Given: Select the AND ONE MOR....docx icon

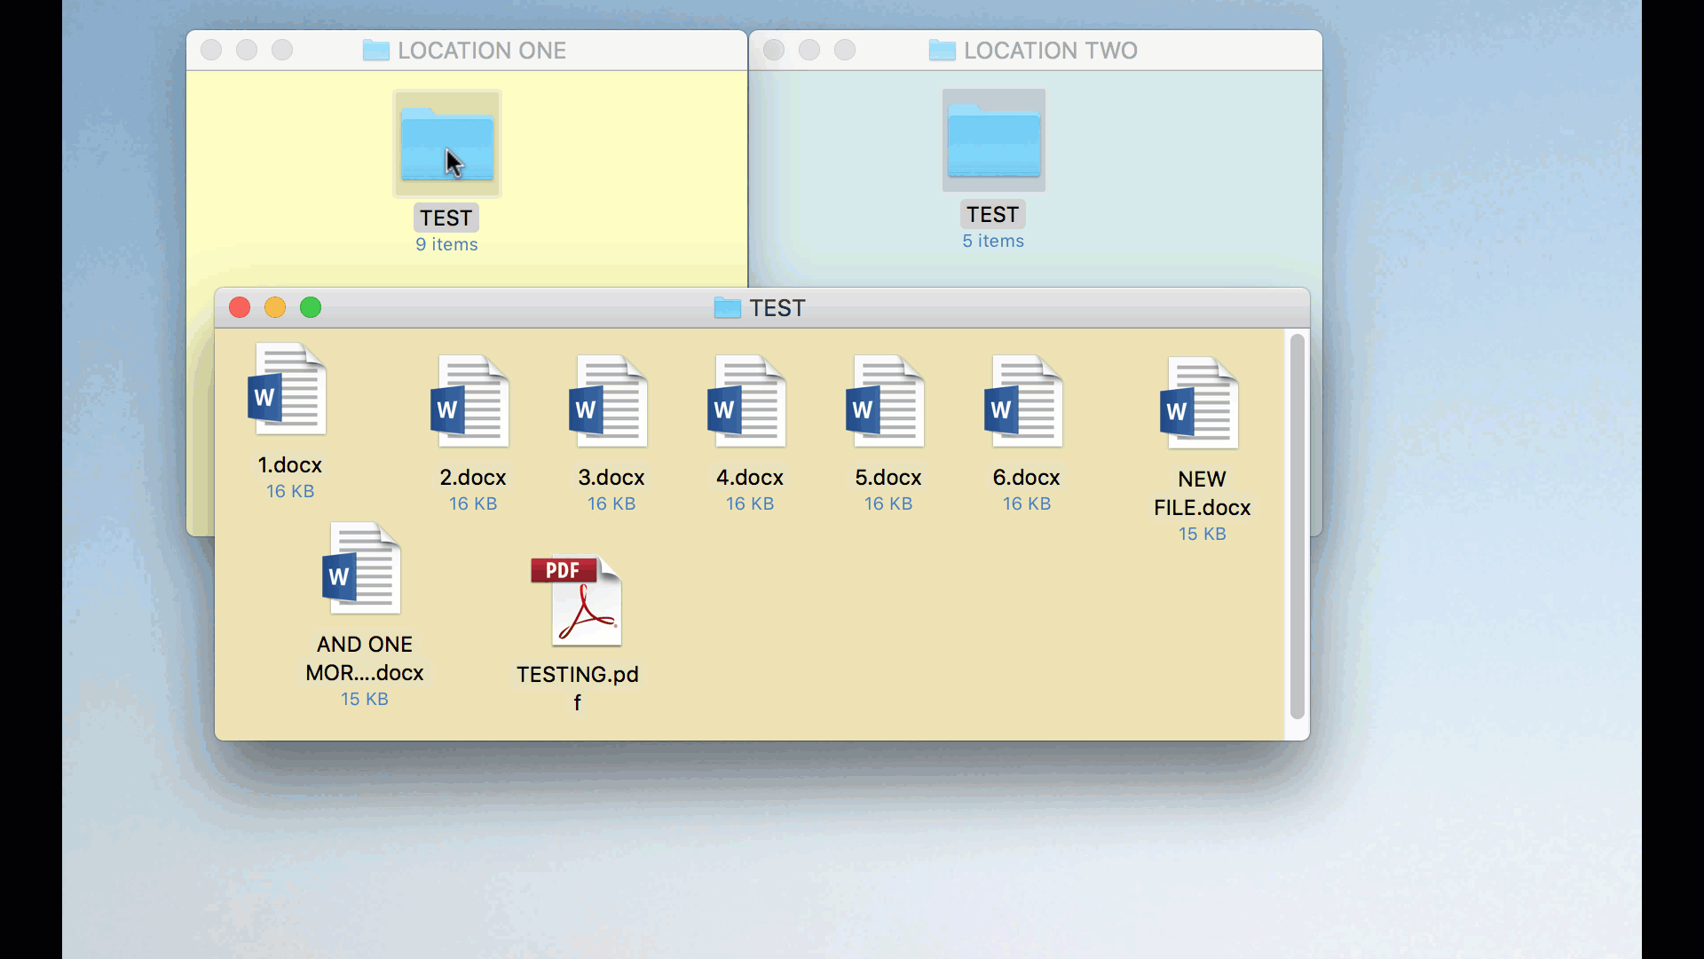Looking at the screenshot, I should pos(363,569).
